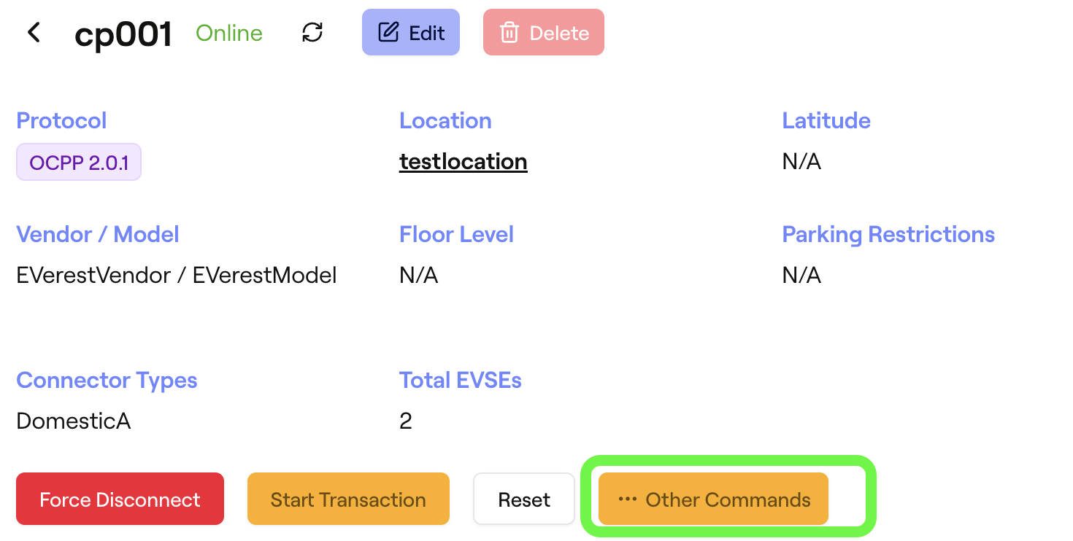Screen dimensions: 1073x541
Task: Click the trash can icon on Delete
Action: (x=509, y=33)
